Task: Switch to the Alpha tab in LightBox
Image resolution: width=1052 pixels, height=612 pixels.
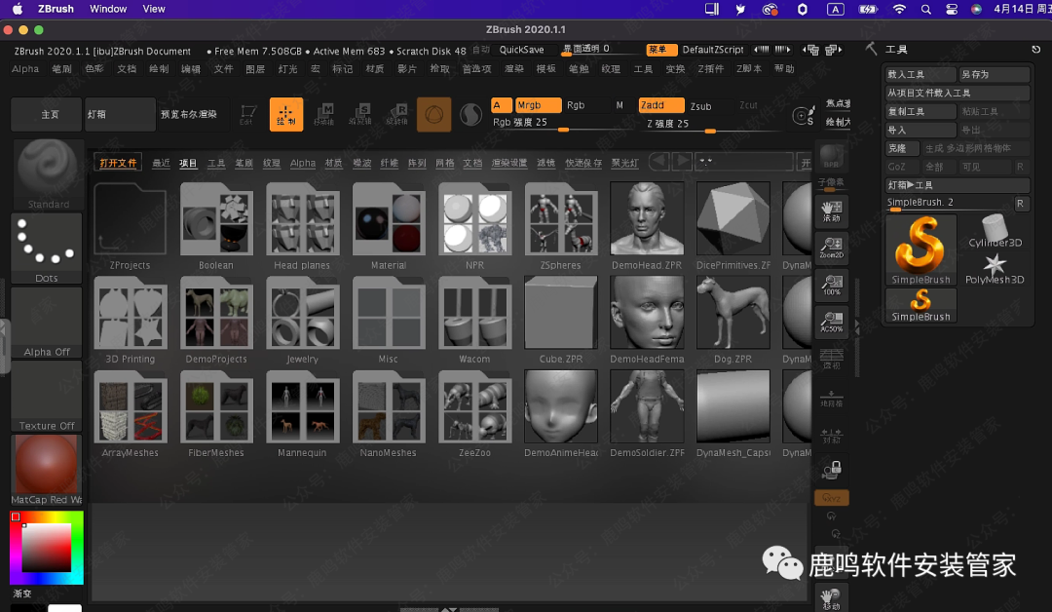Action: pyautogui.click(x=303, y=163)
